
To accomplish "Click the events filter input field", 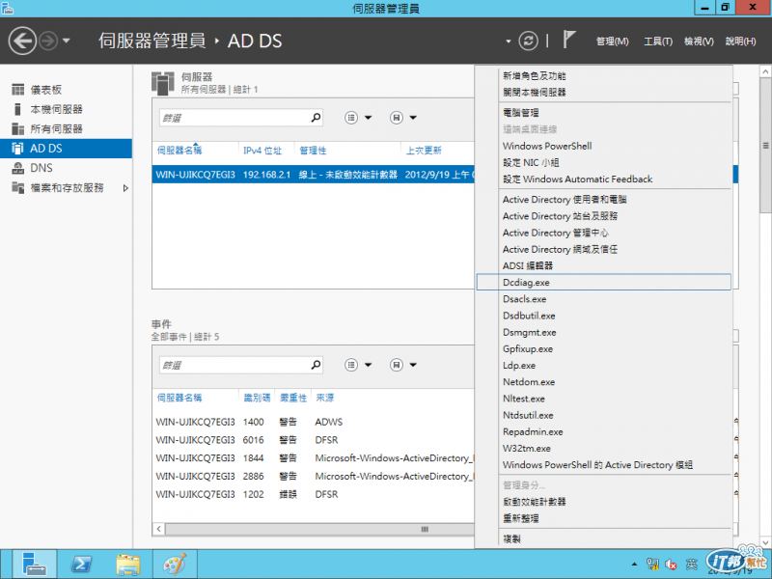I will point(234,365).
